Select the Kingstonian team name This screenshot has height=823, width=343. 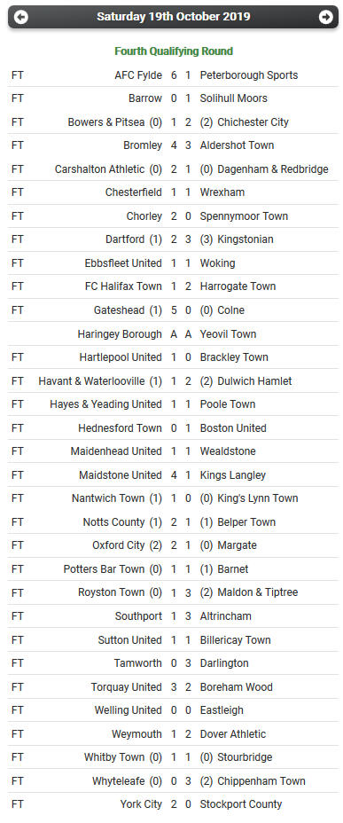tap(246, 239)
